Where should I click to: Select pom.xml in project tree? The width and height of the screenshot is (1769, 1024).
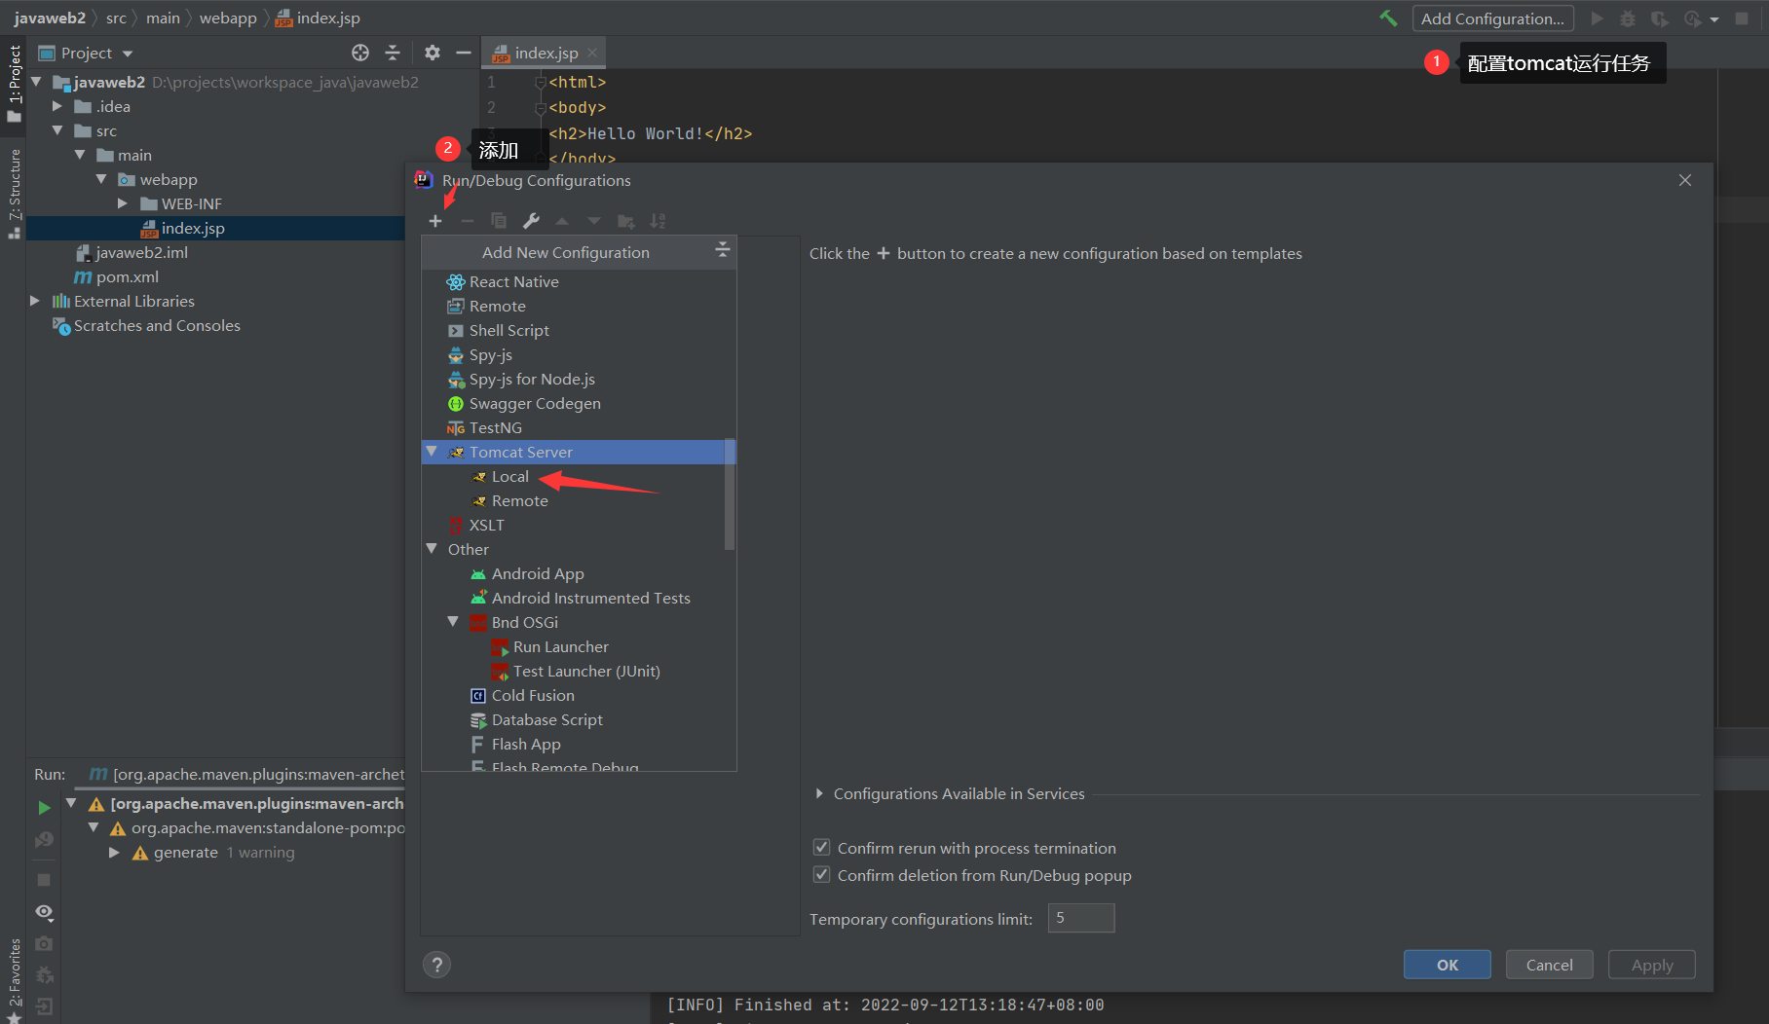116,276
